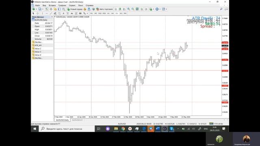Toggle the Авто-торговля auto trading button
The width and height of the screenshot is (260, 146).
(x=104, y=9)
